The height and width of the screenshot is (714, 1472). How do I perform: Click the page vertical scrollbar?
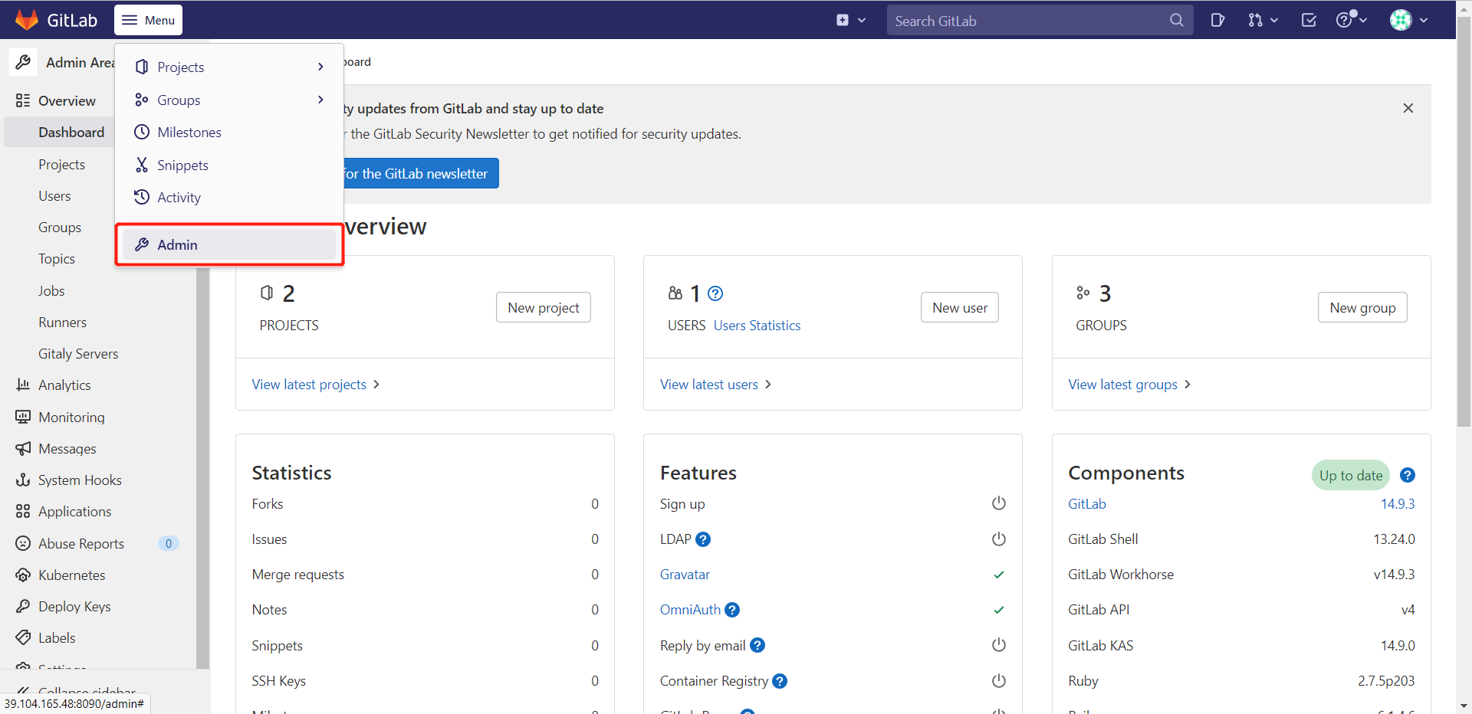1464,222
